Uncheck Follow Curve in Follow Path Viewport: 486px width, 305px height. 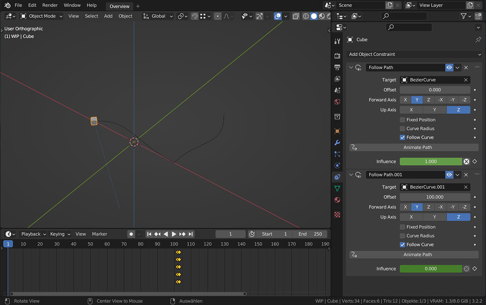pos(402,137)
